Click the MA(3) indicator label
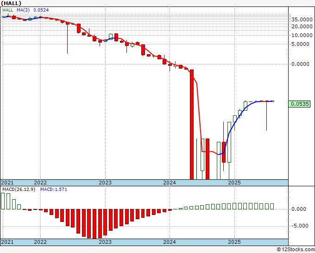315x253 pixels. coord(23,10)
